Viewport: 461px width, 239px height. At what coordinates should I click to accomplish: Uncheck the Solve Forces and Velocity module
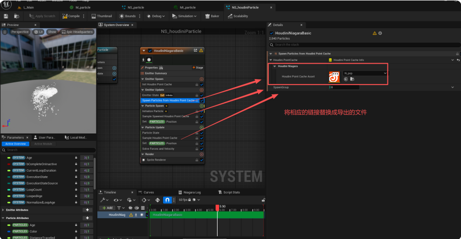pos(201,149)
